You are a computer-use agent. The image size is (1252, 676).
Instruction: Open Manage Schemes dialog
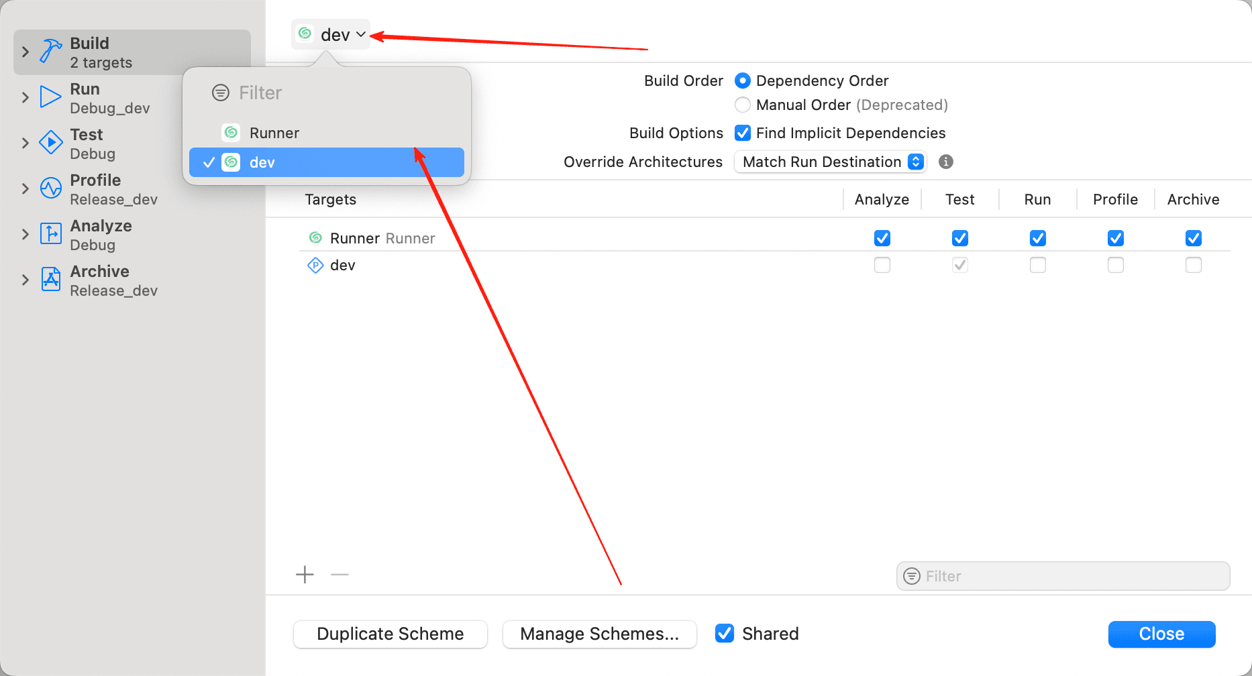tap(599, 634)
